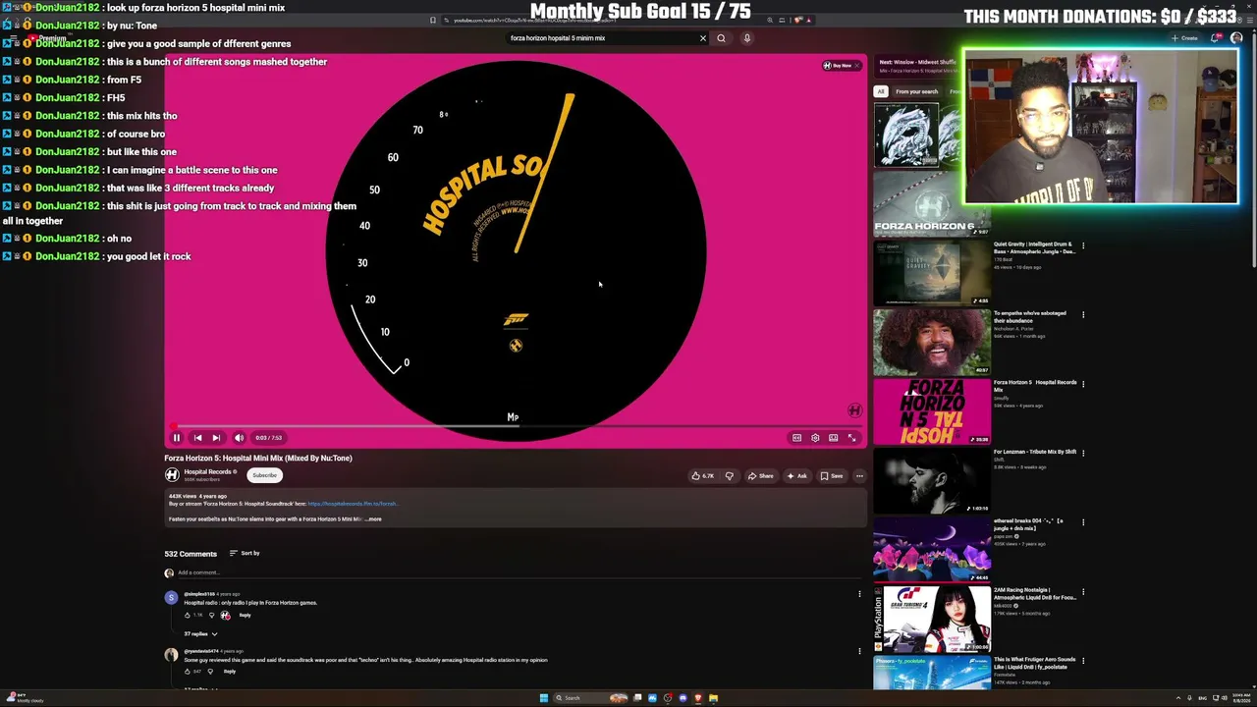
Task: Like the comment about the soundtrack review
Action: click(187, 672)
